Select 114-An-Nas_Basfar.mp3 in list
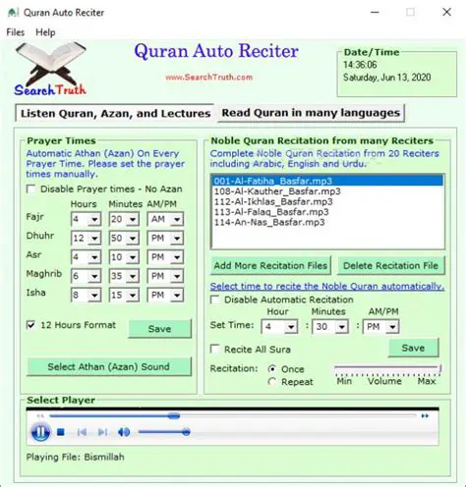 327,222
